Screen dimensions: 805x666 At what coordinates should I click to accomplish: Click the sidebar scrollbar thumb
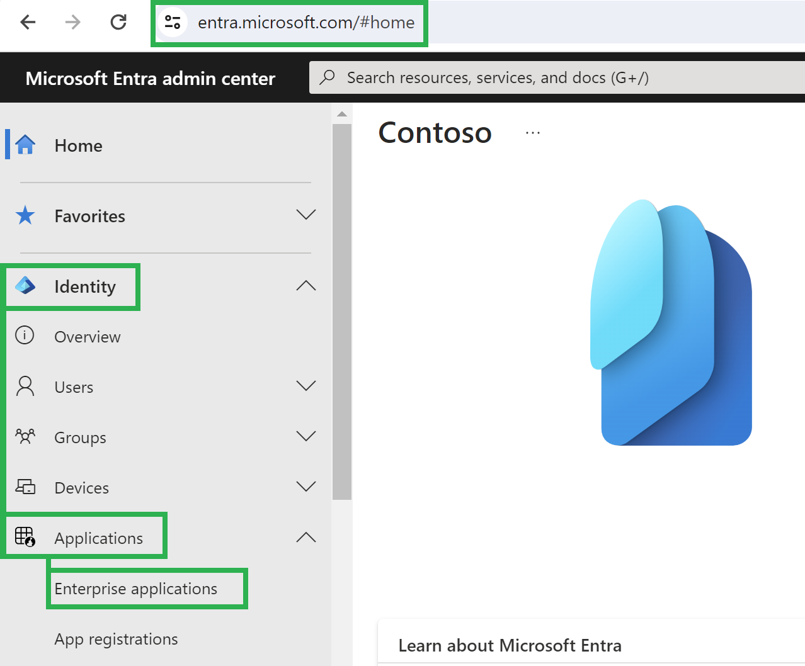pyautogui.click(x=342, y=312)
